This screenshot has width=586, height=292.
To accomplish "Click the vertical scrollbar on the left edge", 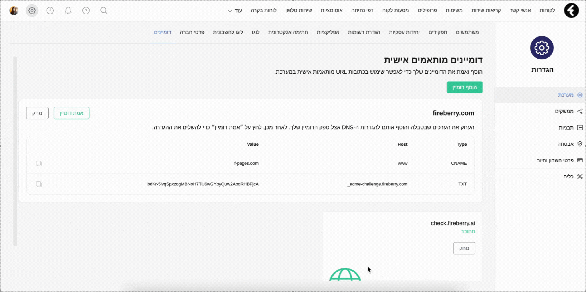I will pyautogui.click(x=15, y=151).
